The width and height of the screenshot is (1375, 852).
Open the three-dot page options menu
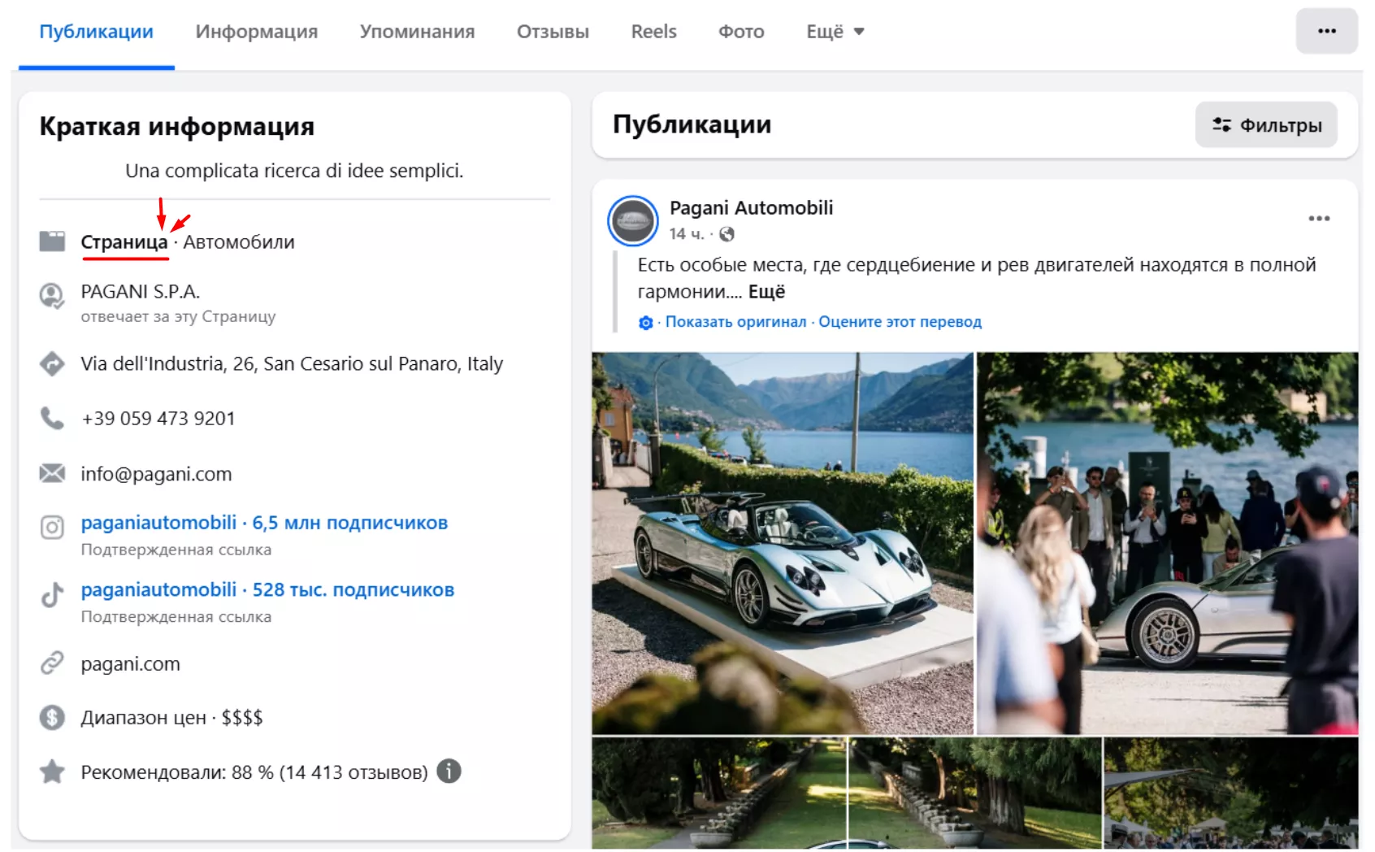pos(1326,31)
